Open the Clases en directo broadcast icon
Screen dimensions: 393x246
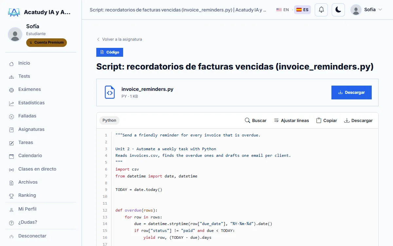coord(11,170)
